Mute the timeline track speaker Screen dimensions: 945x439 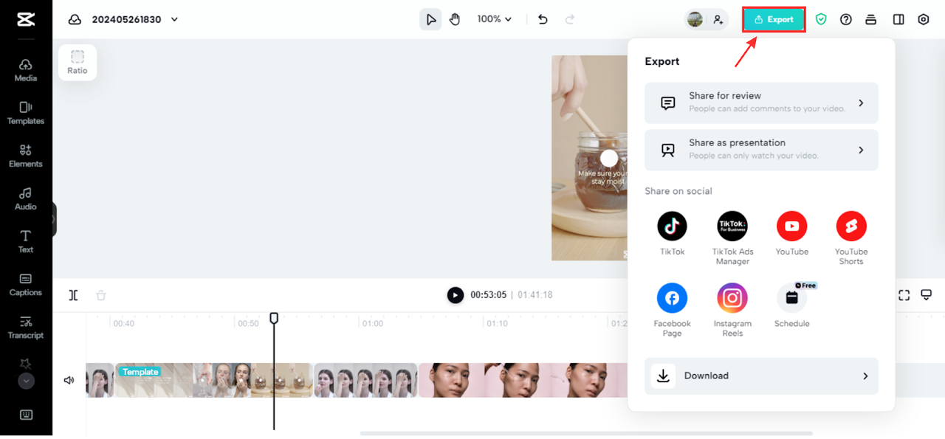coord(69,380)
